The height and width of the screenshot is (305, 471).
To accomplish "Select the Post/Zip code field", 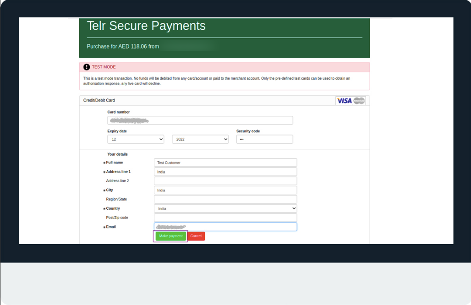I will point(225,218).
